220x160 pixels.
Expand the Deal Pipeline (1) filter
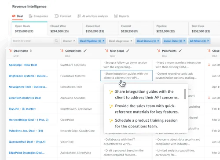(92, 41)
